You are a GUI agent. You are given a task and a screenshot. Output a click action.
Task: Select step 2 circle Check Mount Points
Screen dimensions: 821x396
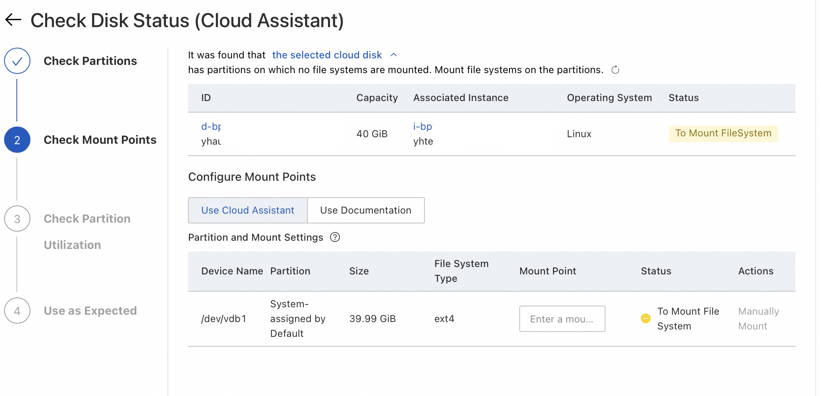pos(17,140)
